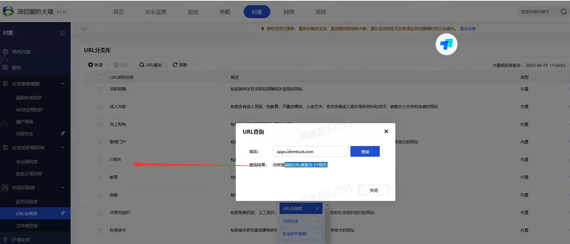The width and height of the screenshot is (570, 244).
Task: Close the URL查询 dialog with the X
Action: pyautogui.click(x=386, y=131)
